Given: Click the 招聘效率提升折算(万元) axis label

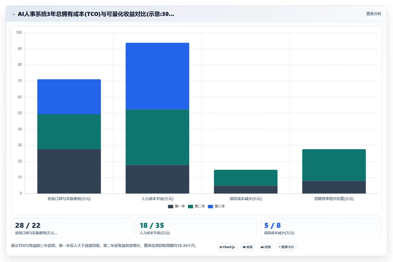Looking at the screenshot, I should tap(334, 199).
